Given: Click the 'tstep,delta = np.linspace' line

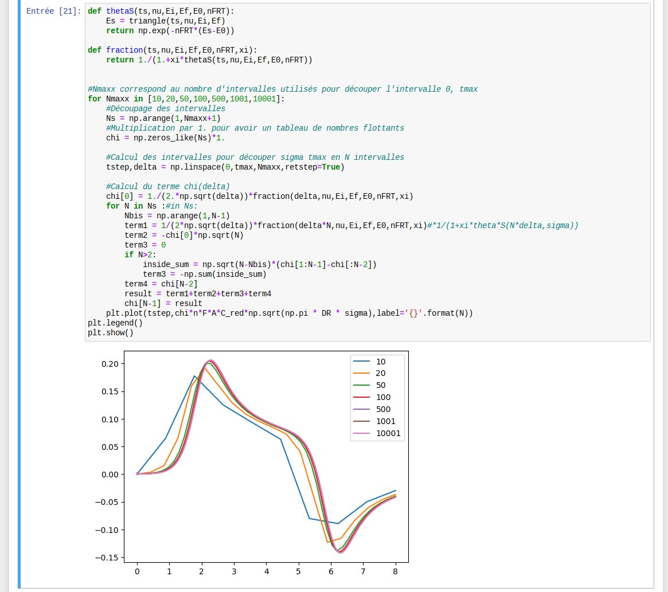Looking at the screenshot, I should coord(225,167).
